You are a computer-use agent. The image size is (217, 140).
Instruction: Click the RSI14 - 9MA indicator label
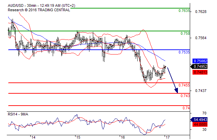coord(18,114)
